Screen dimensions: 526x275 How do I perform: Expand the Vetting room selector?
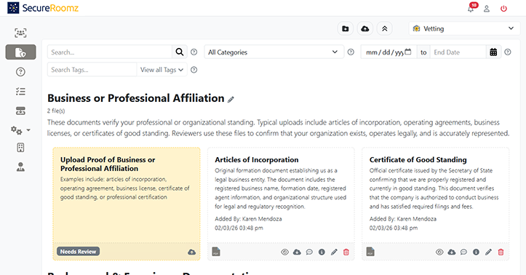(464, 29)
